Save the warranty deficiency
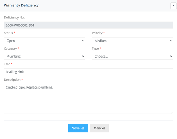The width and height of the screenshot is (177, 139). click(x=78, y=128)
